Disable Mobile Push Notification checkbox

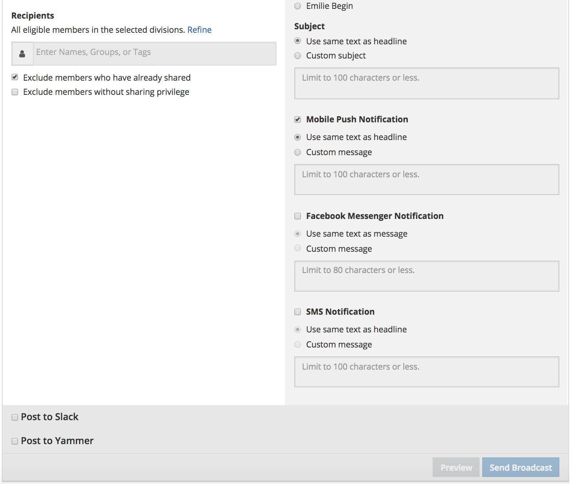point(298,120)
